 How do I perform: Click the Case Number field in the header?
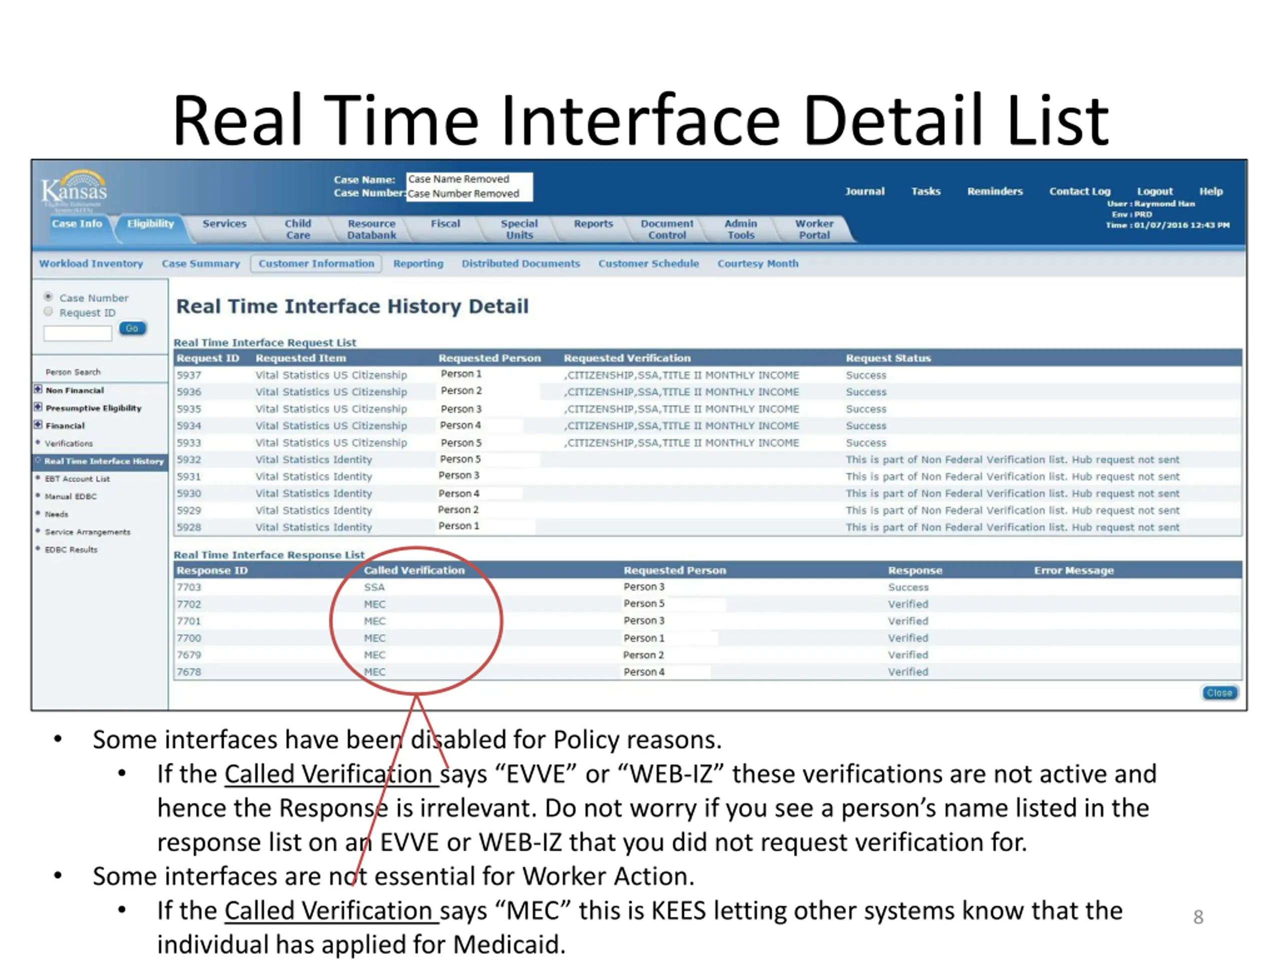point(469,194)
